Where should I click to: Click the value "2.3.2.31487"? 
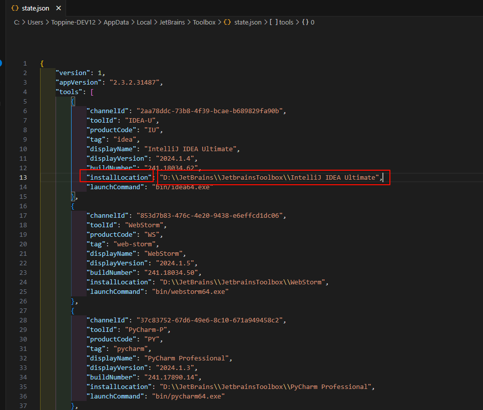tap(134, 83)
